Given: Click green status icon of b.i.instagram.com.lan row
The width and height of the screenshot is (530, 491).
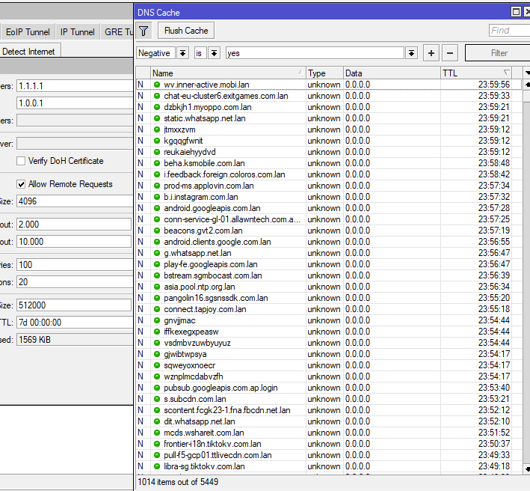Looking at the screenshot, I should [157, 197].
